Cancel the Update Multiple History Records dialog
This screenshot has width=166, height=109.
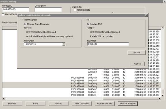click(x=138, y=64)
